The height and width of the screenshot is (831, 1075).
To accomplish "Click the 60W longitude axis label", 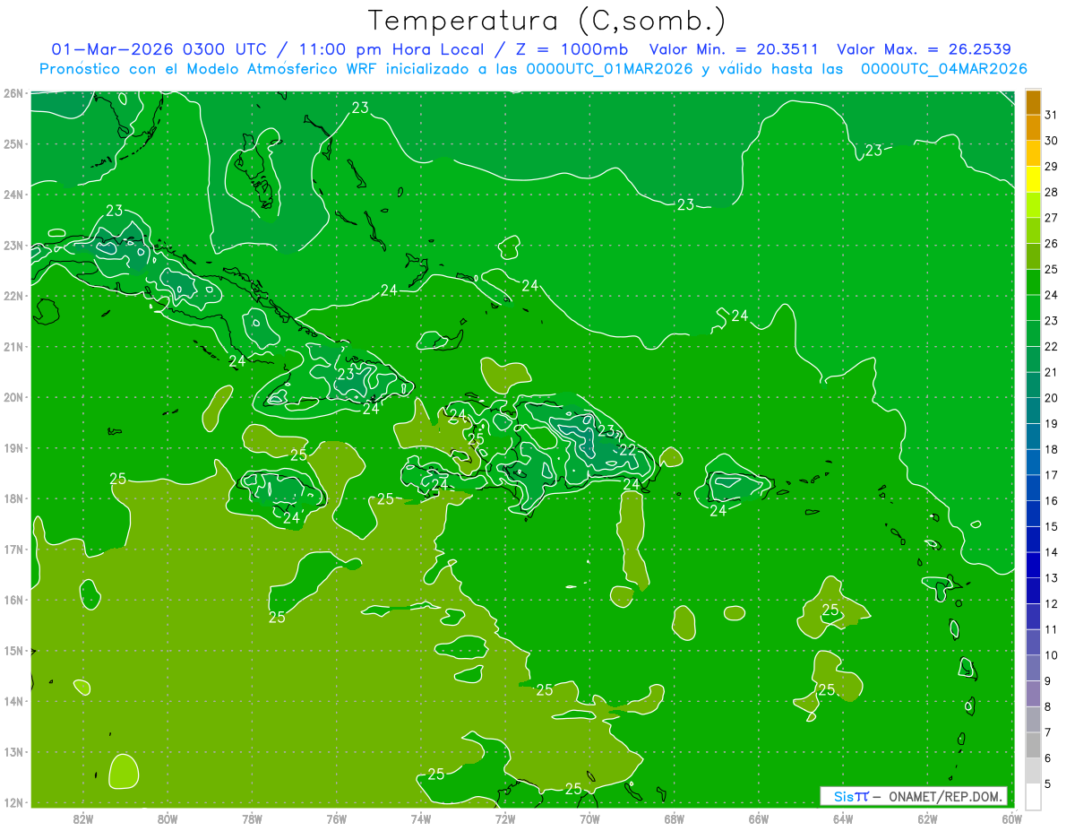I will pos(1011,818).
